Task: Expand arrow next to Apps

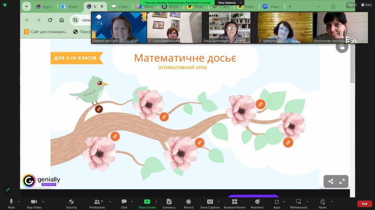Action: 284,202
